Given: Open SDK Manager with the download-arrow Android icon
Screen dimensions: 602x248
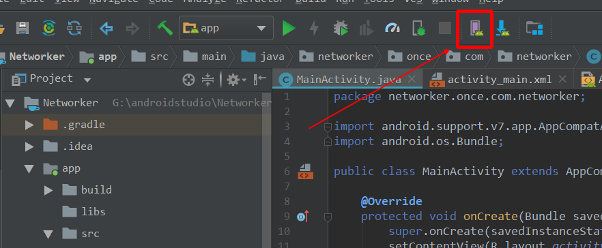Looking at the screenshot, I should (502, 29).
